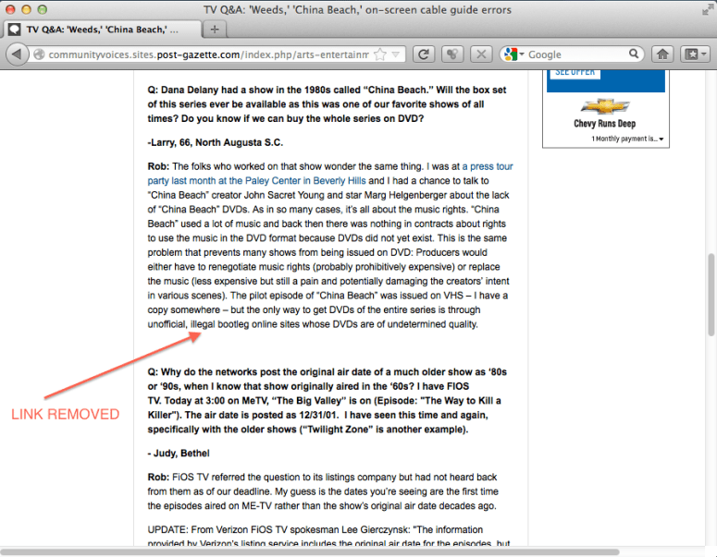Click the browser Back arrow button
717x557 pixels.
[x=18, y=54]
